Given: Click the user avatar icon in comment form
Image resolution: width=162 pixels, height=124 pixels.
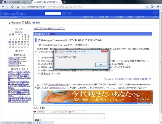Looking at the screenshot, I should click(x=35, y=112).
